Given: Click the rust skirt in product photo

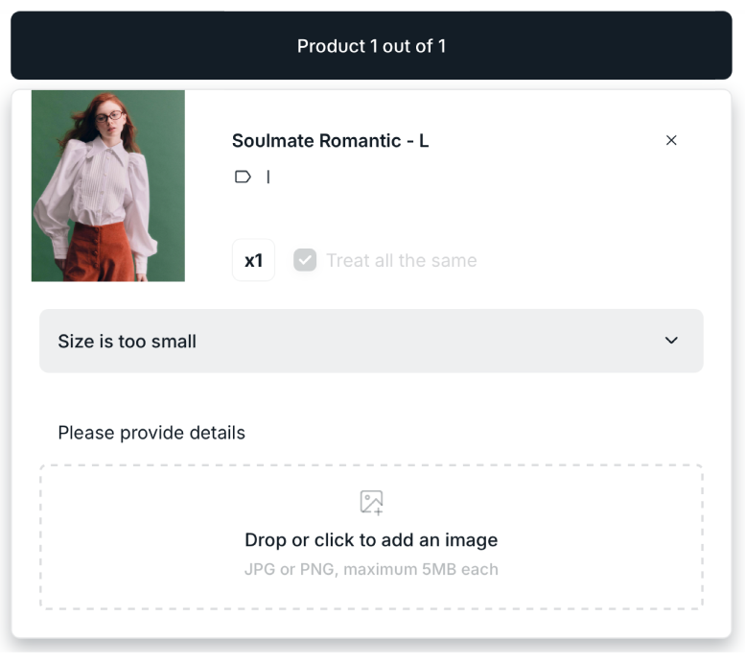Looking at the screenshot, I should pyautogui.click(x=105, y=254).
